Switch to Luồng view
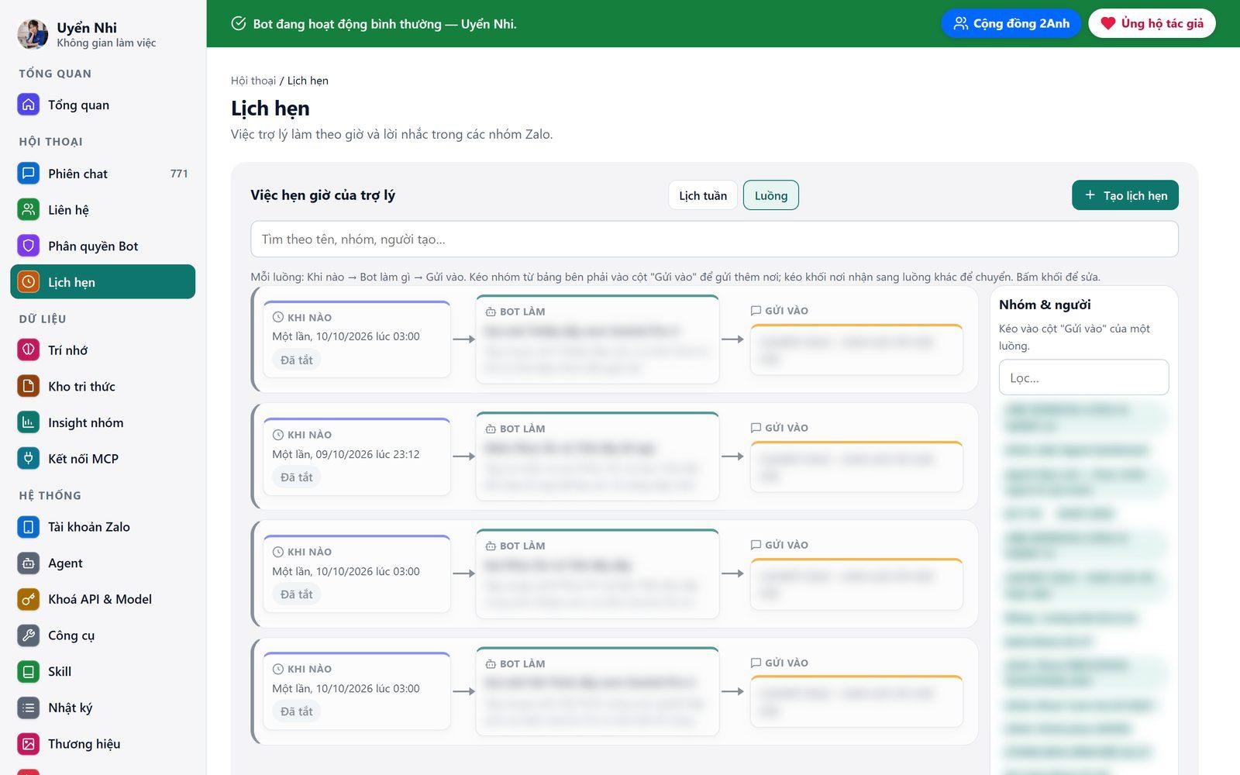The image size is (1240, 775). pyautogui.click(x=771, y=195)
